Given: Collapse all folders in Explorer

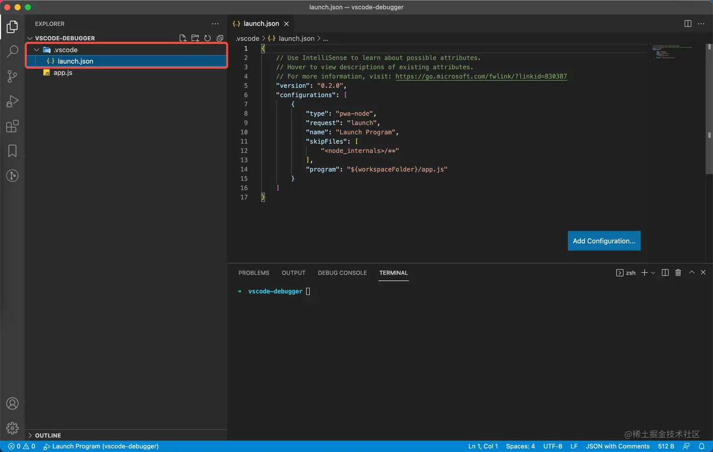Looking at the screenshot, I should [220, 38].
